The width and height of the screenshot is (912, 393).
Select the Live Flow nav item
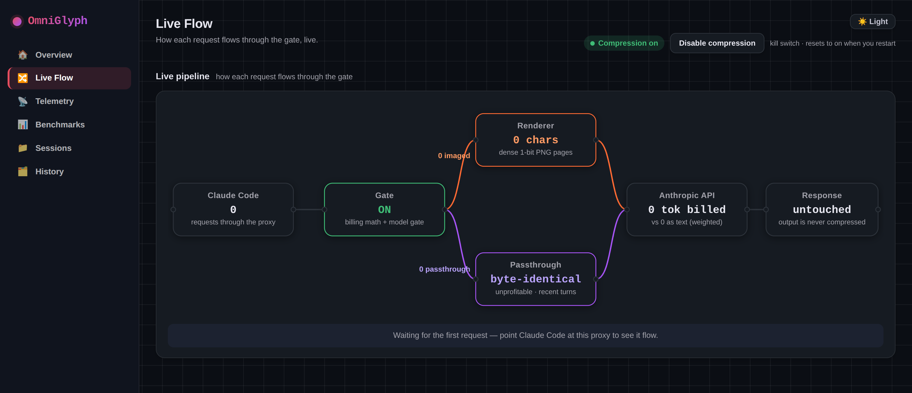tap(69, 78)
